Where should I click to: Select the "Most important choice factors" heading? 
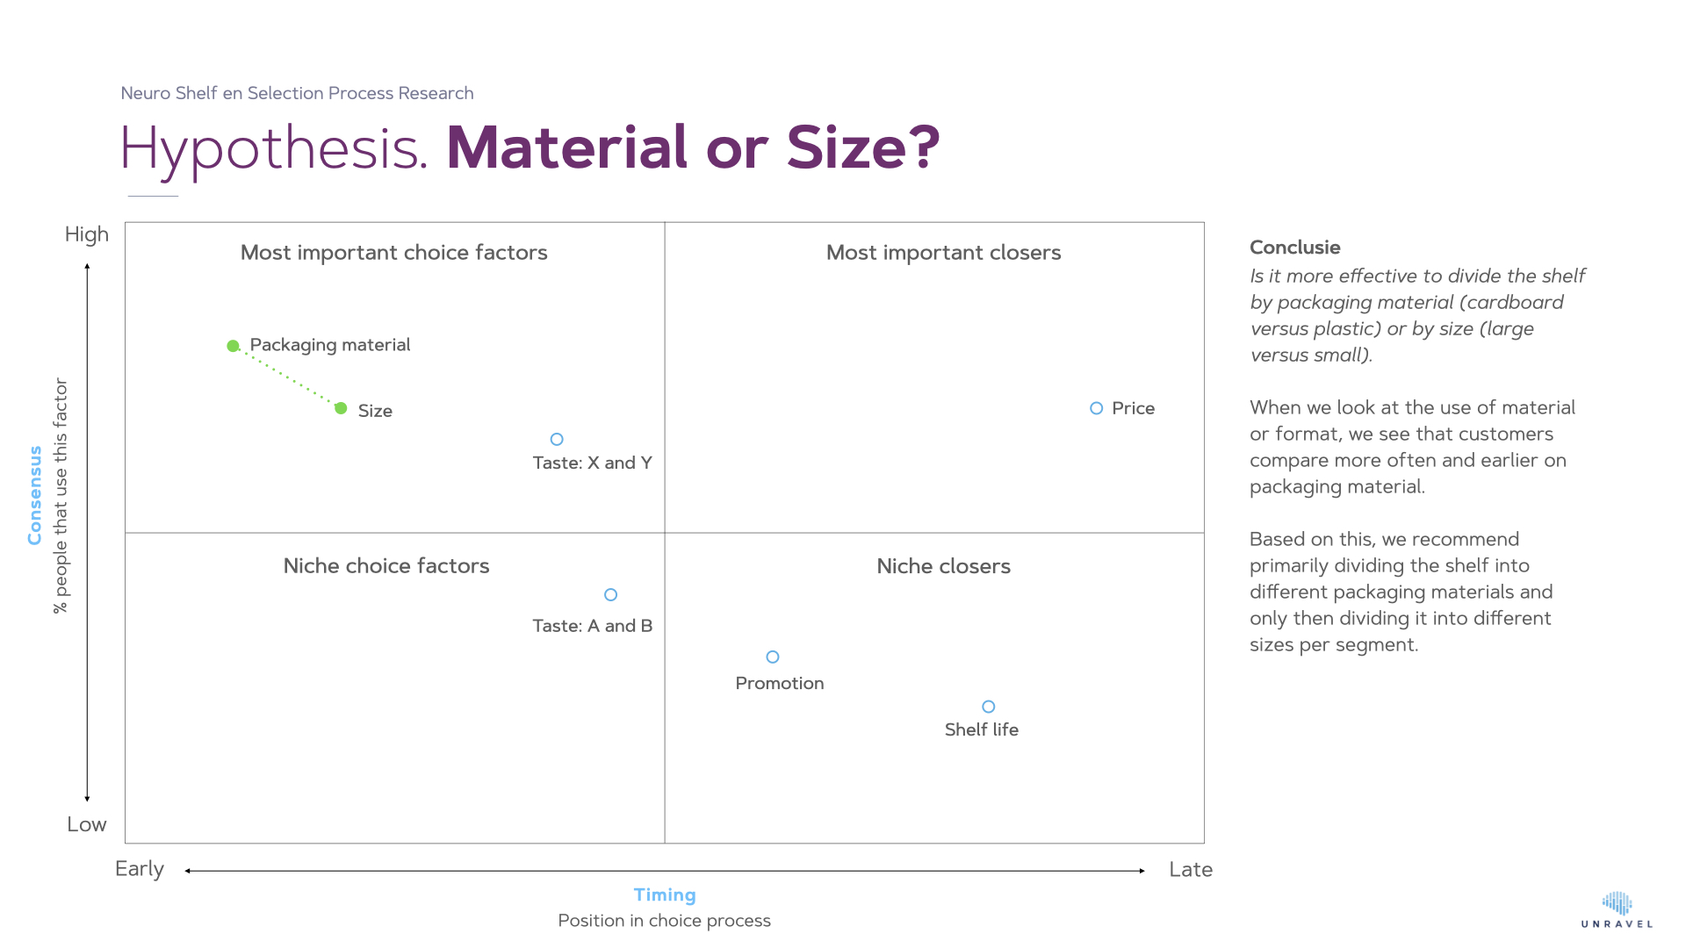[x=393, y=253]
